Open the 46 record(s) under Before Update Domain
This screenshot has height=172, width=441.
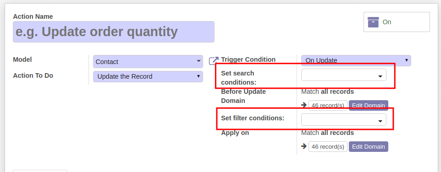328,106
